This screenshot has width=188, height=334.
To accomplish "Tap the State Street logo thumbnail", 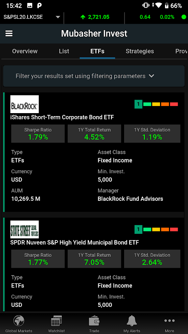I will pyautogui.click(x=25, y=229).
